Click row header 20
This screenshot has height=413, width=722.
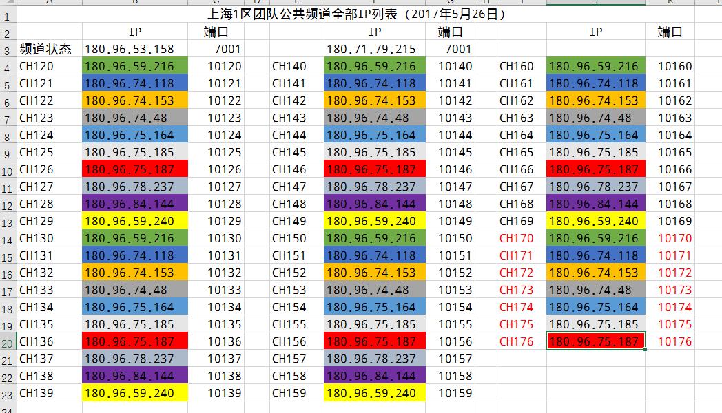tap(7, 341)
